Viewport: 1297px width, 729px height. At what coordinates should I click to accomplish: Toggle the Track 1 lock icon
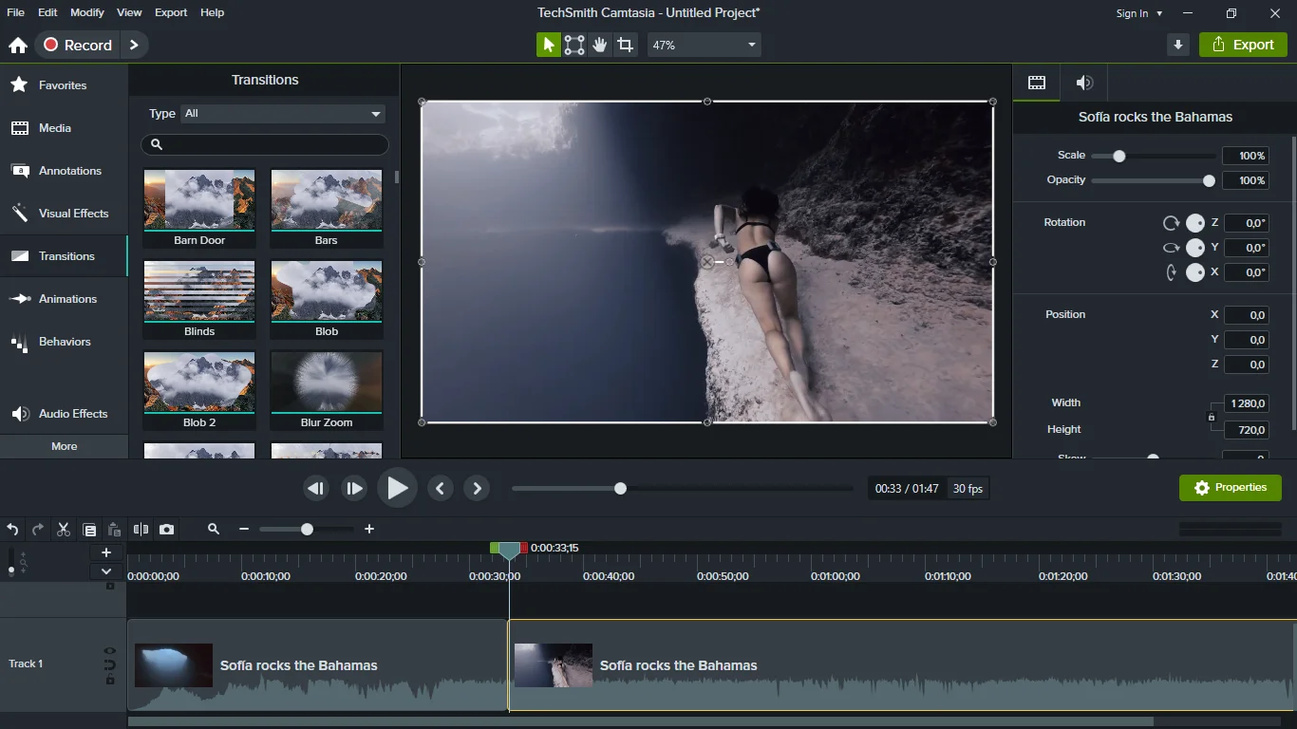(110, 680)
